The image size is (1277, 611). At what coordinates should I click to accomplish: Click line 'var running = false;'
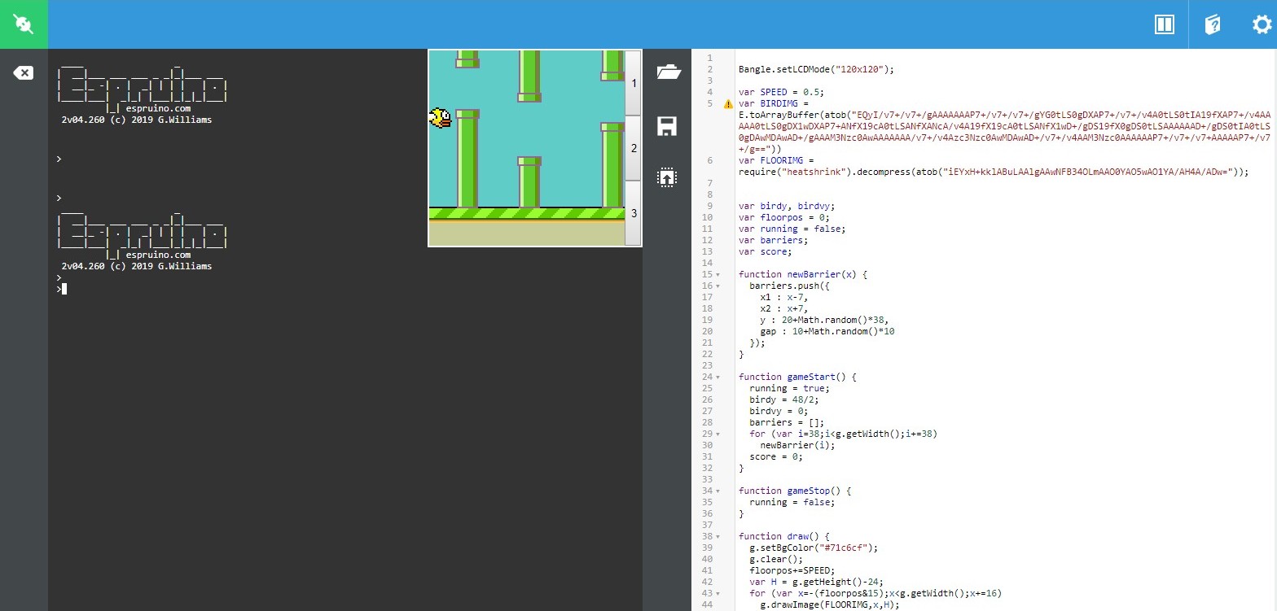click(792, 229)
